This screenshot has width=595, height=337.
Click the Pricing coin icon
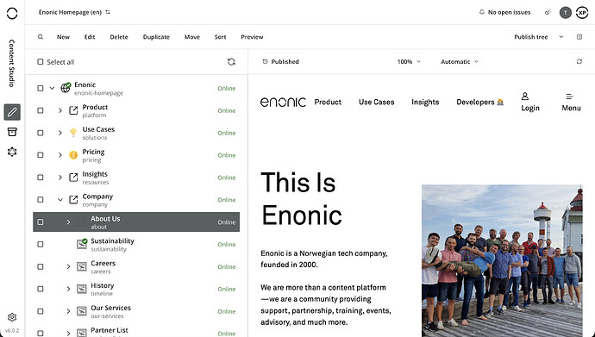pyautogui.click(x=73, y=154)
